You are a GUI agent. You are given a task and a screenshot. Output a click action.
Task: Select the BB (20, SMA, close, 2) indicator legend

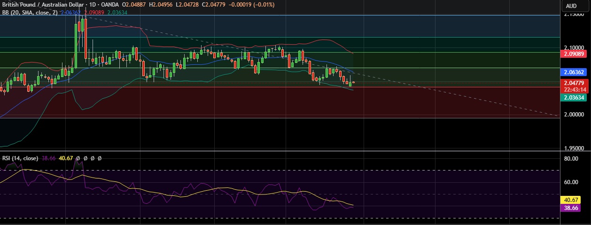click(x=29, y=13)
